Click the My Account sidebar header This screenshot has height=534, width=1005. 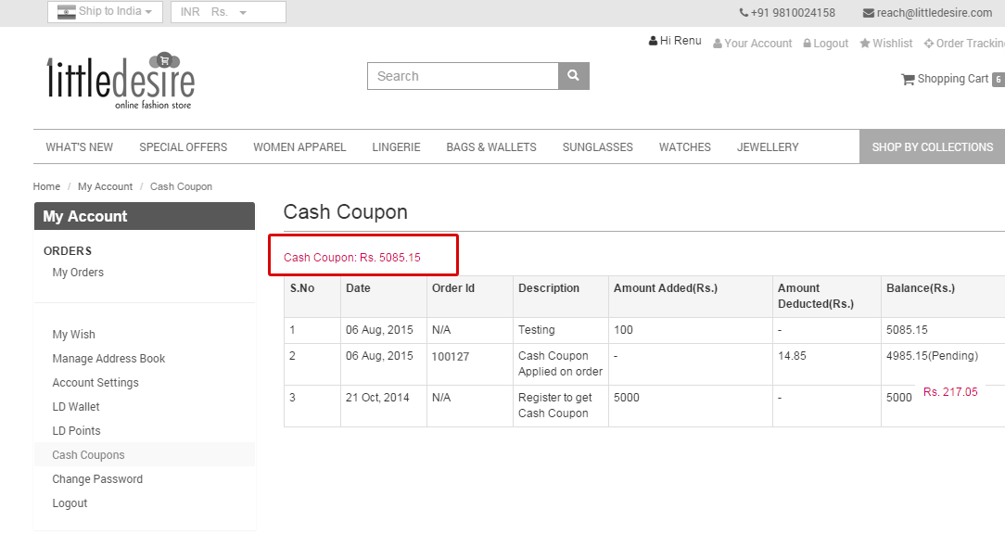145,216
